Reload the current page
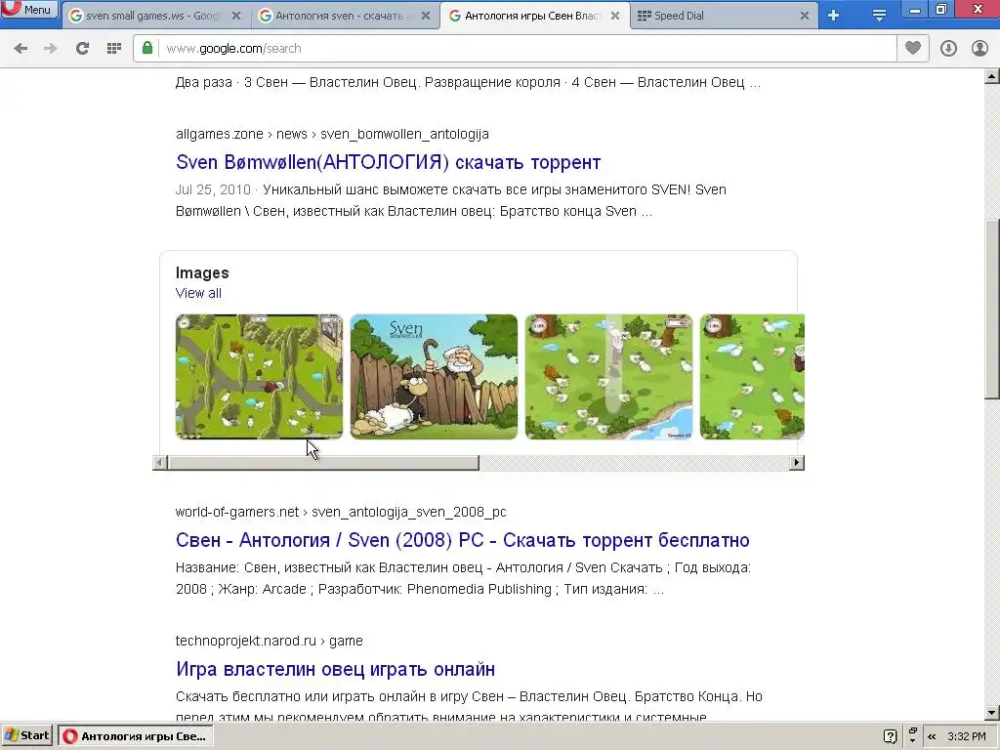Screen dimensions: 1000x750 pos(82,49)
